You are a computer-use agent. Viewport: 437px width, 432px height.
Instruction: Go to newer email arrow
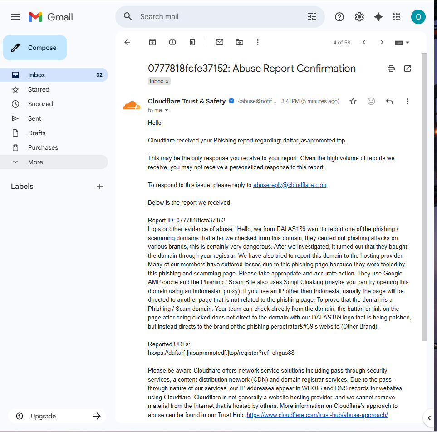click(x=364, y=42)
